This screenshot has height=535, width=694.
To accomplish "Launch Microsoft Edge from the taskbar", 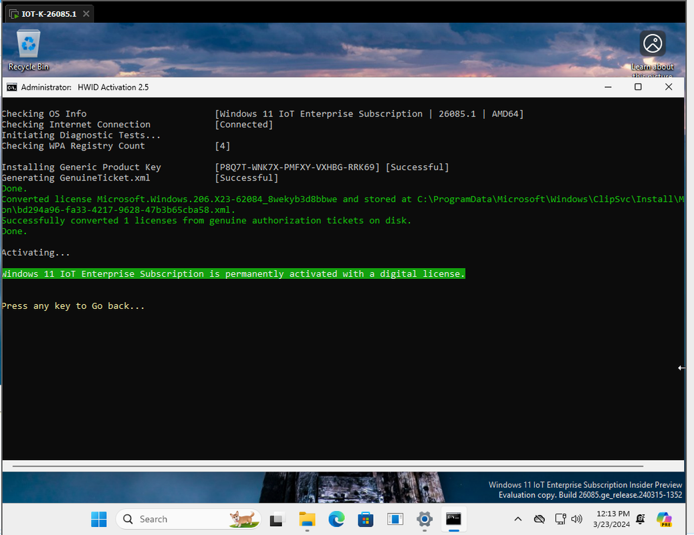I will pyautogui.click(x=336, y=519).
